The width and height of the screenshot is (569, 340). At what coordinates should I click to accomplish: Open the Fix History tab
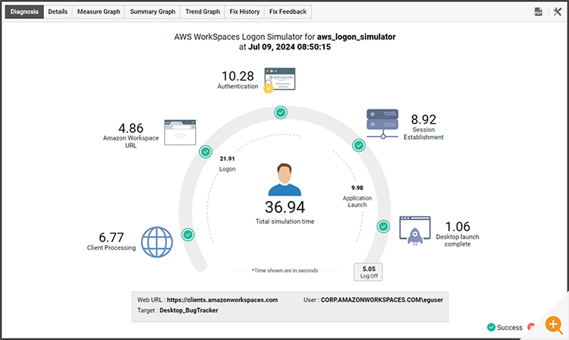[244, 11]
